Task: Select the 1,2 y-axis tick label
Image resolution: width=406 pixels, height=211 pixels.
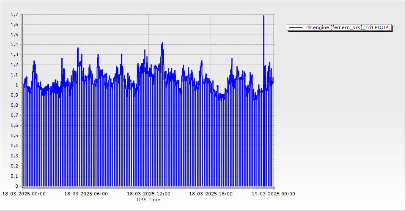Action: [x=15, y=65]
